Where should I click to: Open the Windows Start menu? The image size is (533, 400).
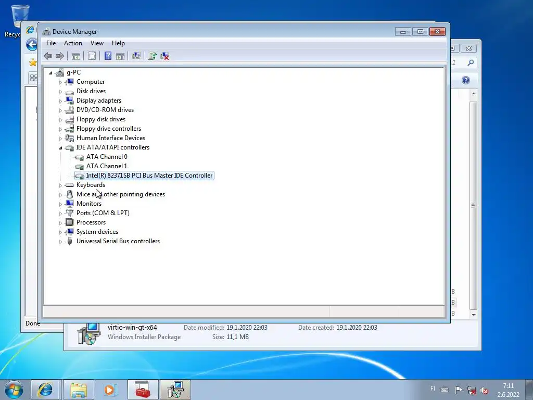tap(14, 390)
